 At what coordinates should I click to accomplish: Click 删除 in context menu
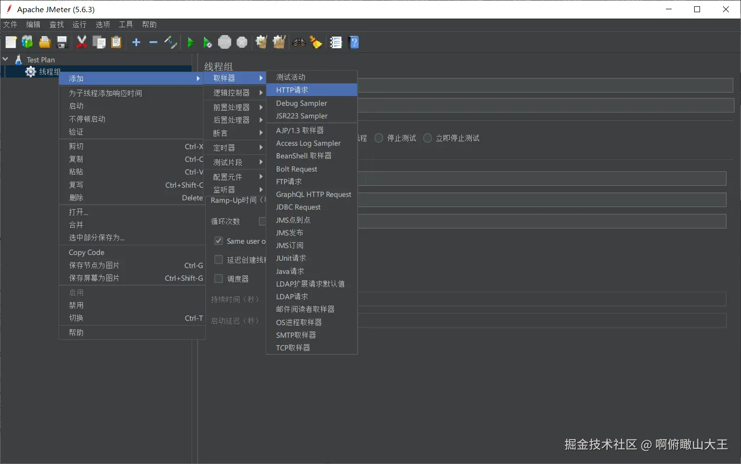132,198
